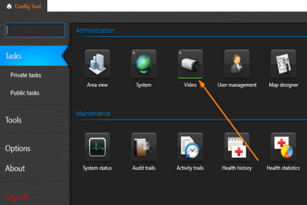Screen dimensions: 307x205
Task: Open User management task
Action: click(237, 64)
